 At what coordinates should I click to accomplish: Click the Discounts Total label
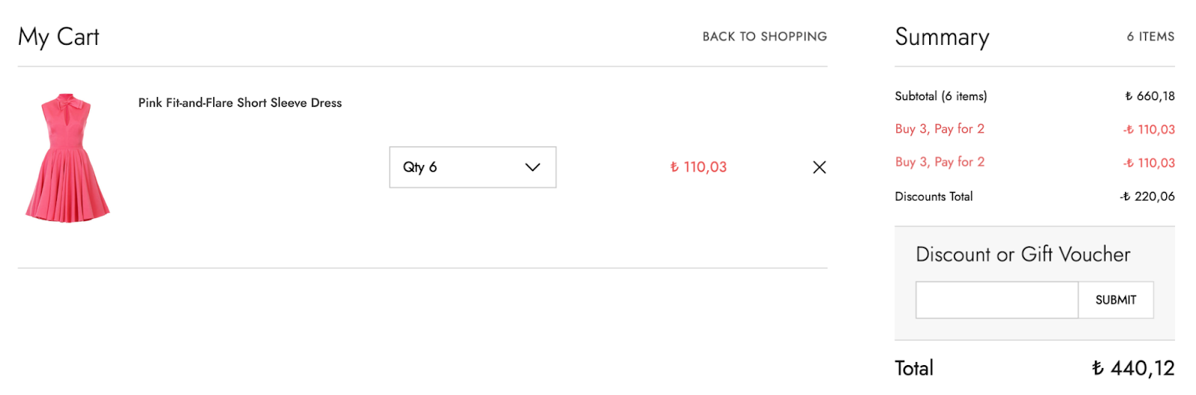(934, 197)
